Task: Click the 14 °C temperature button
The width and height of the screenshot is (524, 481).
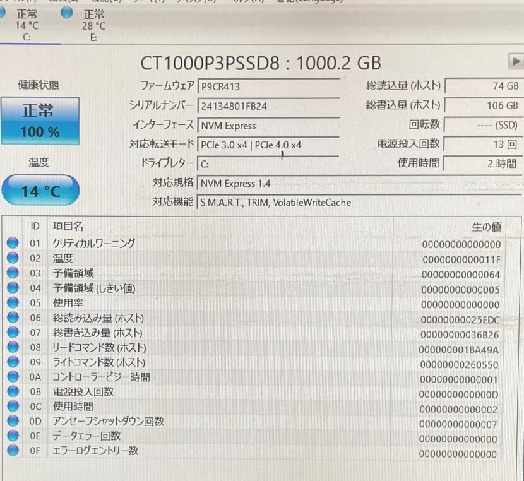Action: [41, 191]
